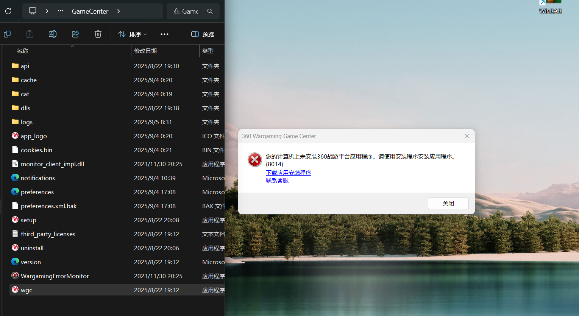Select the logs folder icon
The height and width of the screenshot is (316, 579).
coord(15,121)
